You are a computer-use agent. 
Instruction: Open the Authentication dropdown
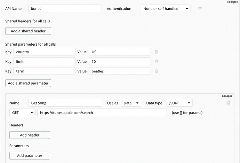click(166, 9)
